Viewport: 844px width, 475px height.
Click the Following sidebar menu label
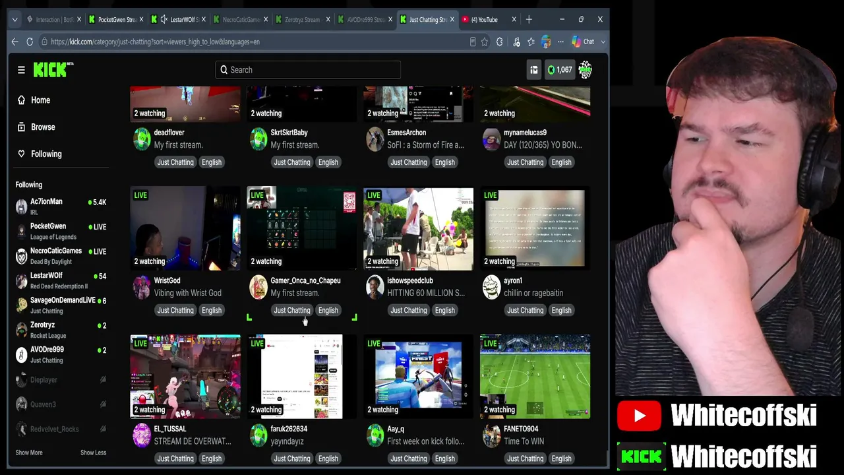pyautogui.click(x=46, y=154)
